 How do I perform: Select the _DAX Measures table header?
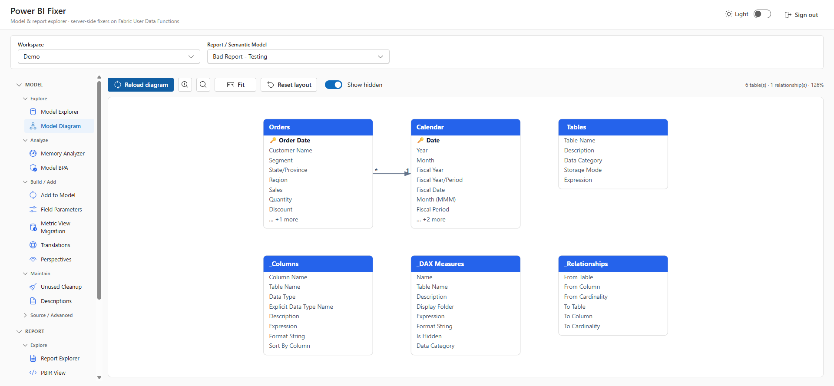pos(466,264)
